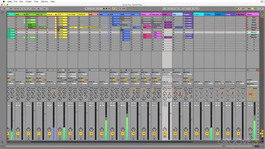
Task: Deactivate track 9 Juno activator
Action: (60, 134)
